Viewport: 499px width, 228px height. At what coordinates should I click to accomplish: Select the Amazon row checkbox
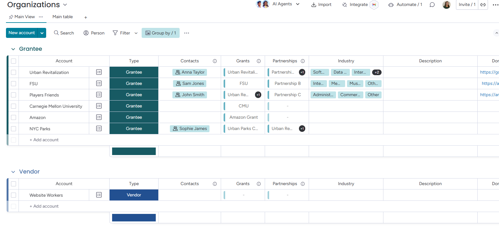pos(14,117)
